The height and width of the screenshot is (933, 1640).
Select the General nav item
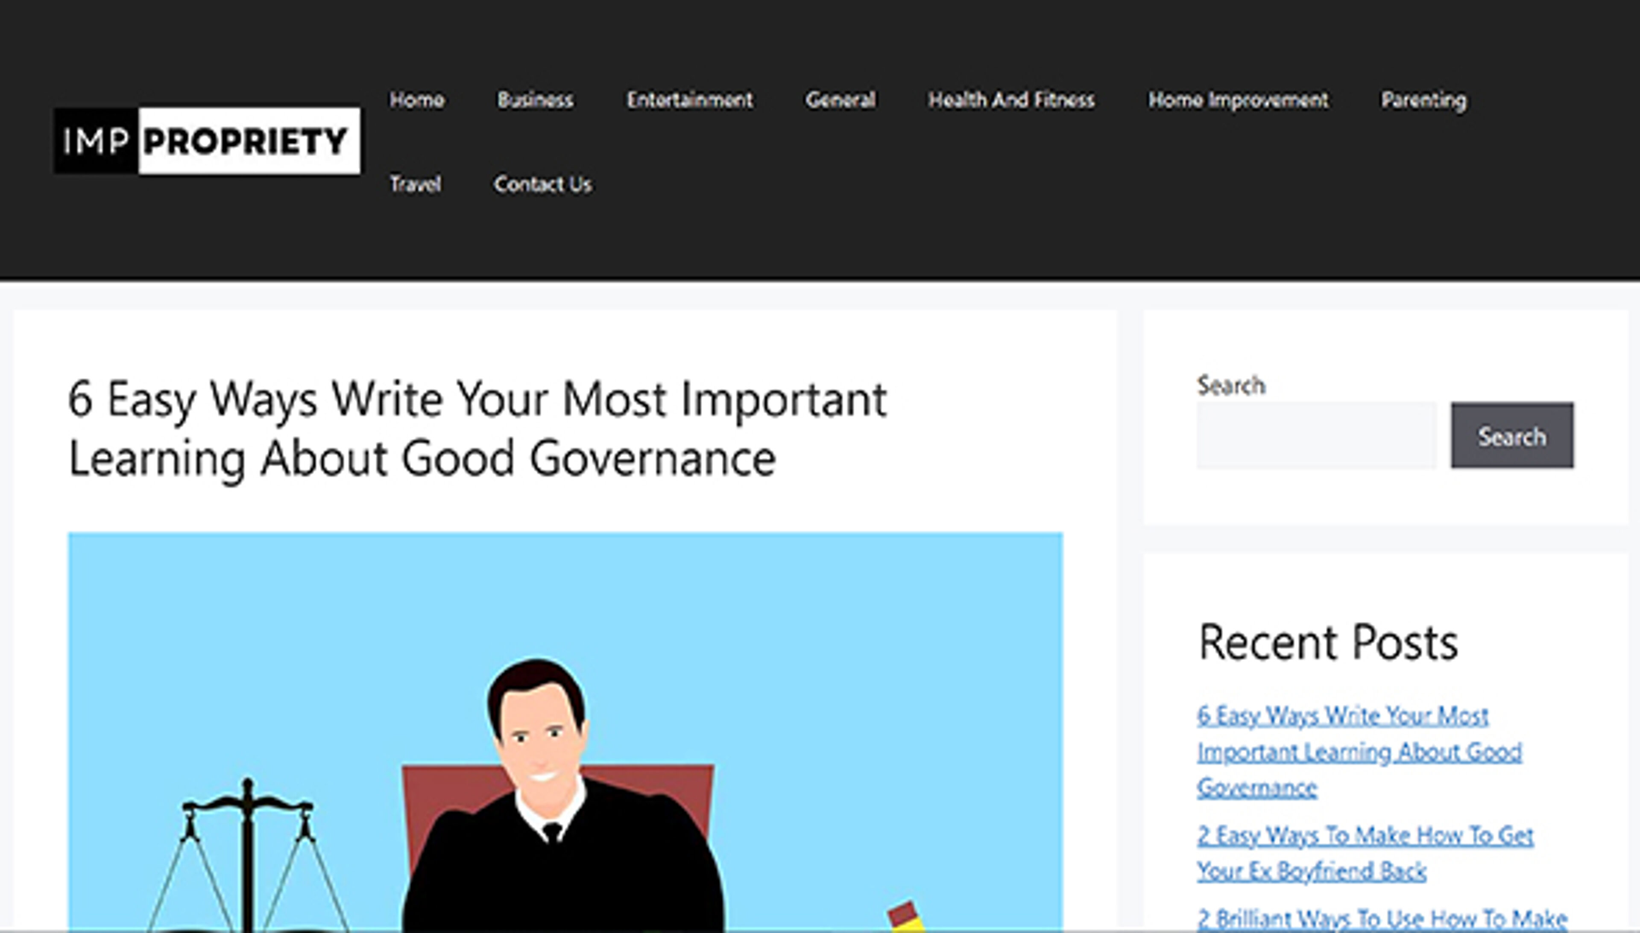tap(840, 100)
